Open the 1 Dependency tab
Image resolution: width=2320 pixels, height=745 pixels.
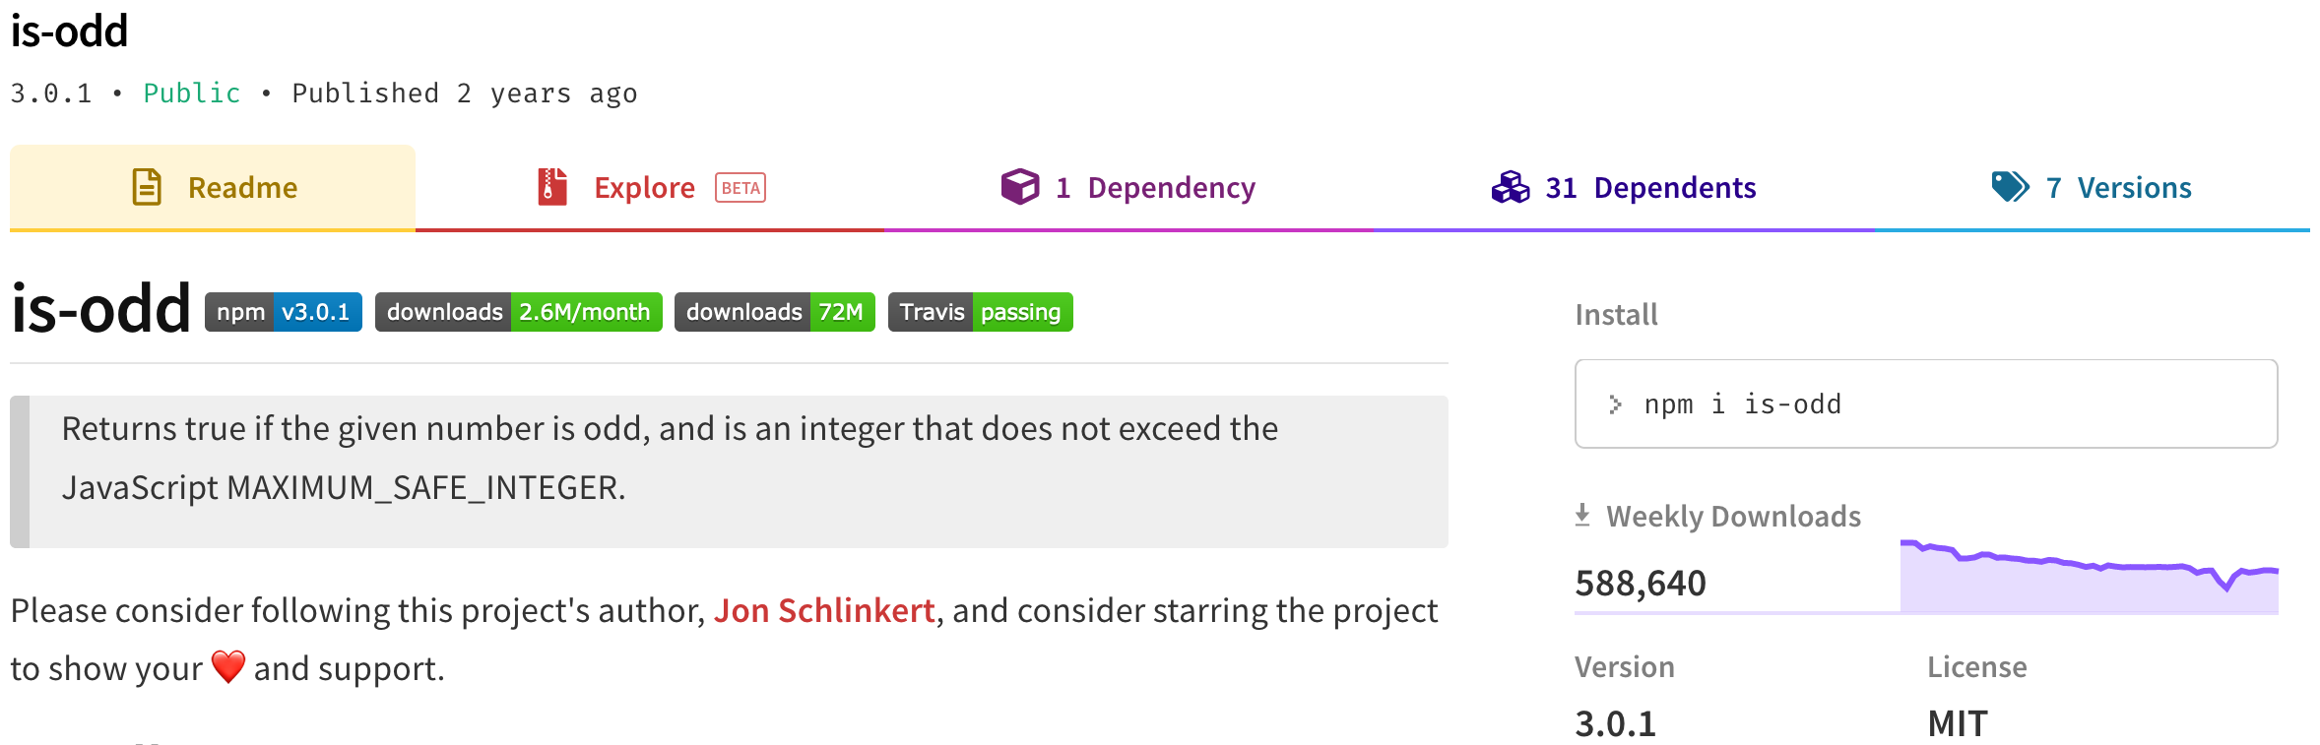(x=1128, y=187)
